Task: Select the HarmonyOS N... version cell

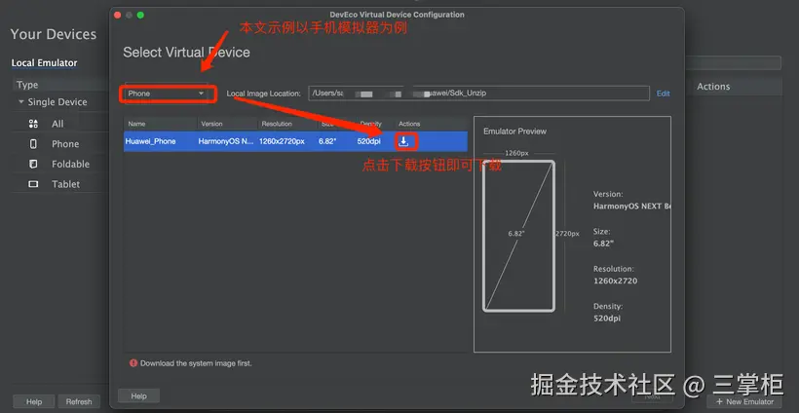Action: click(x=226, y=141)
